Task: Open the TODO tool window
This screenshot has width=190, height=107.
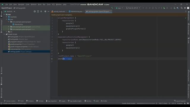Action: pyautogui.click(x=21, y=101)
